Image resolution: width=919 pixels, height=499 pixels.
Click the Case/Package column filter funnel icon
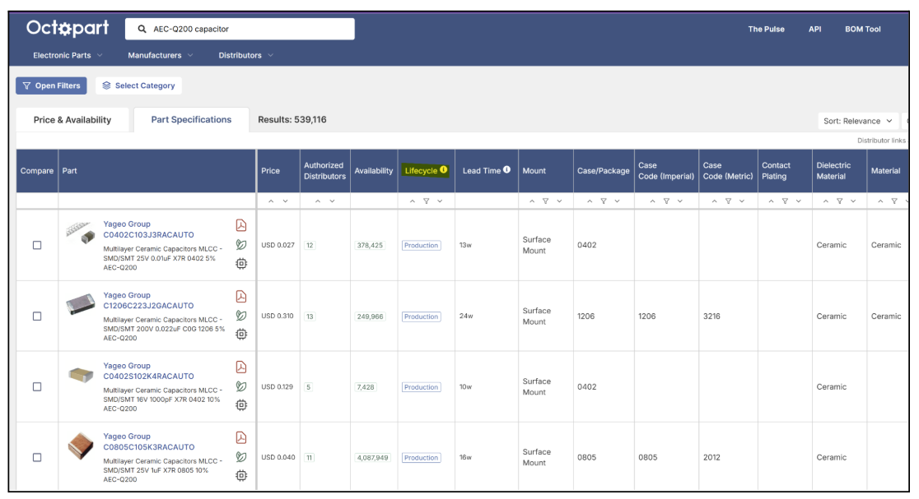point(603,201)
